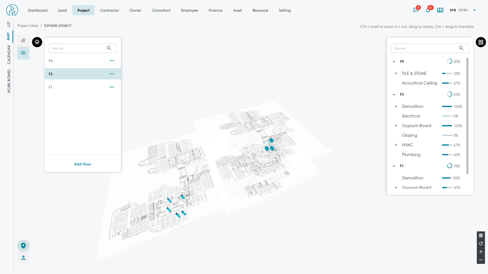This screenshot has height=274, width=488.
Task: Open the Finance menu
Action: click(215, 10)
